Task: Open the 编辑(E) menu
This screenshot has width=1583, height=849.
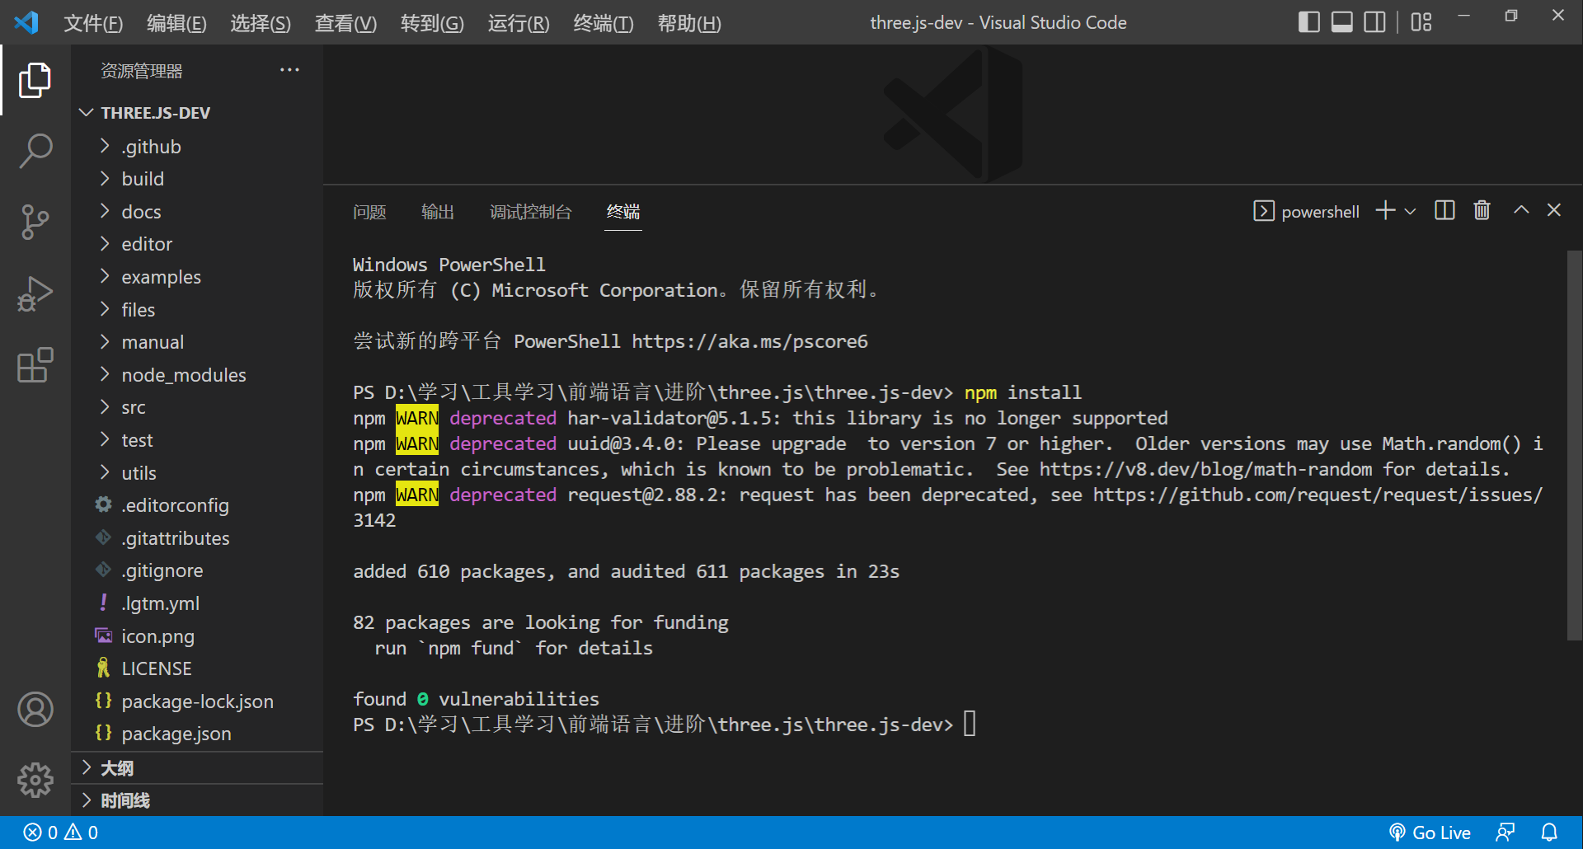Action: 176,23
